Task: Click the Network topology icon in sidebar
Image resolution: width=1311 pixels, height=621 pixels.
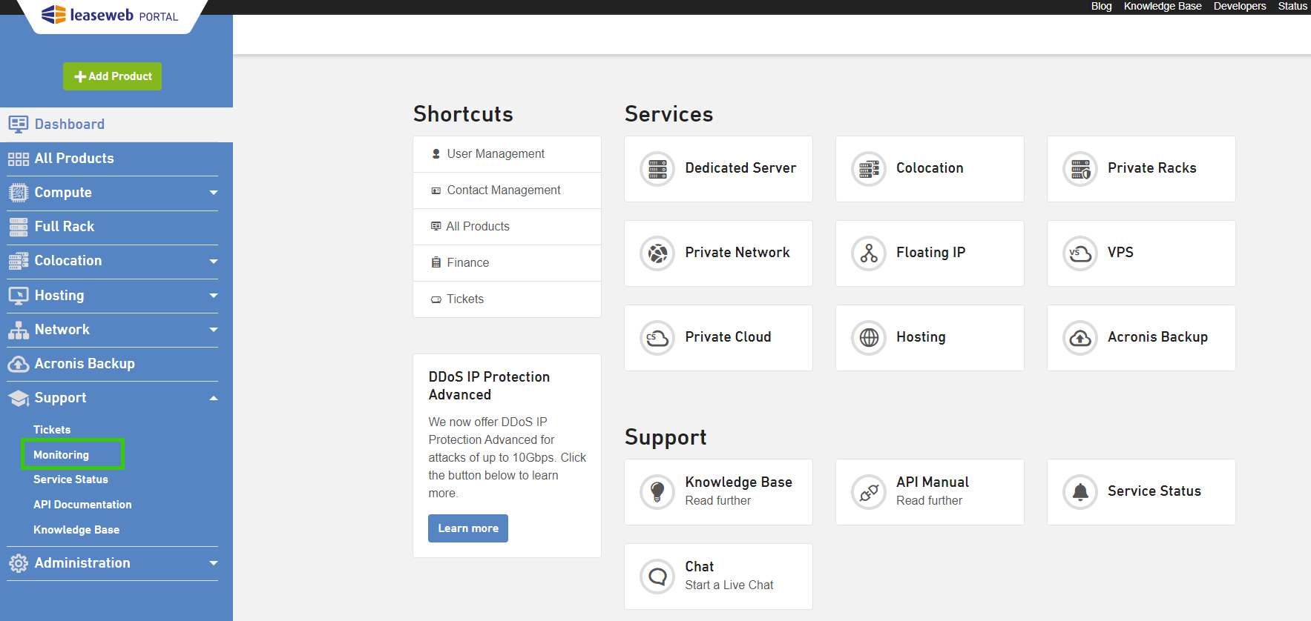Action: (19, 330)
